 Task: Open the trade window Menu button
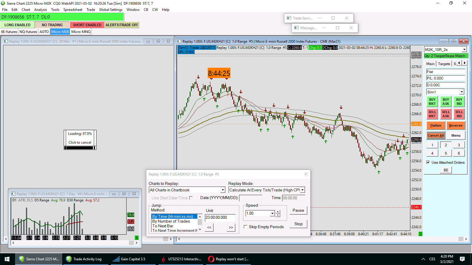tap(456, 135)
